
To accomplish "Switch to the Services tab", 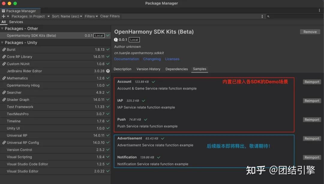I will pos(16,22).
